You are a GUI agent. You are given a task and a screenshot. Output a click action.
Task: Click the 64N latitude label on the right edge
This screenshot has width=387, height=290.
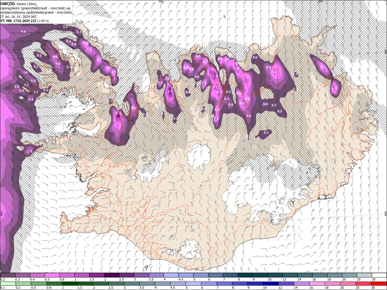385,213
